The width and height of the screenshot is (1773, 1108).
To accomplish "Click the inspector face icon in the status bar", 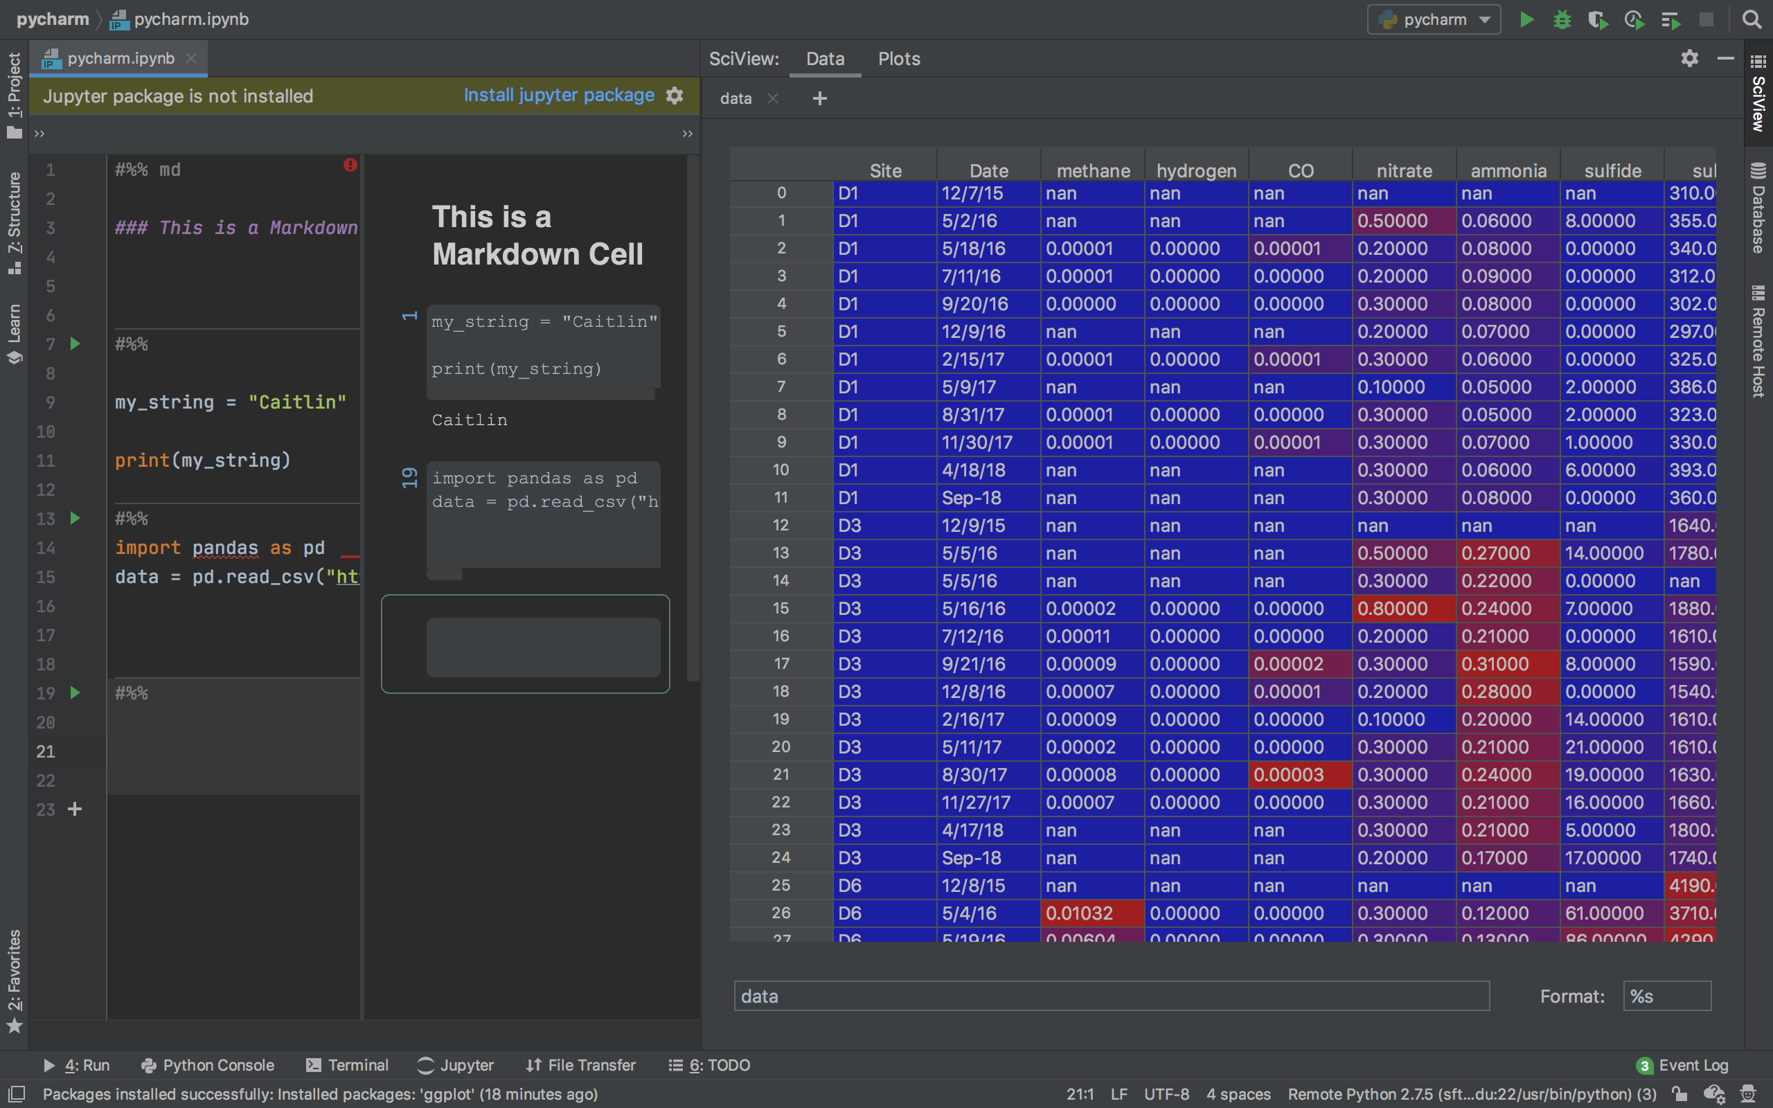I will coord(1748,1094).
